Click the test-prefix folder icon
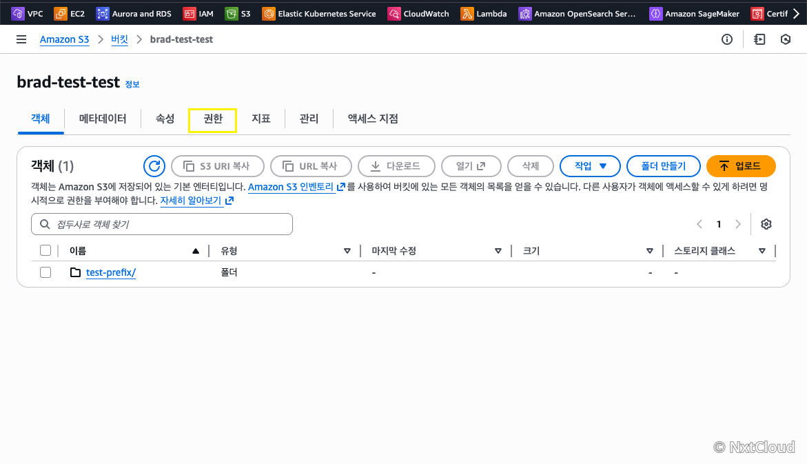The height and width of the screenshot is (464, 807). 75,272
